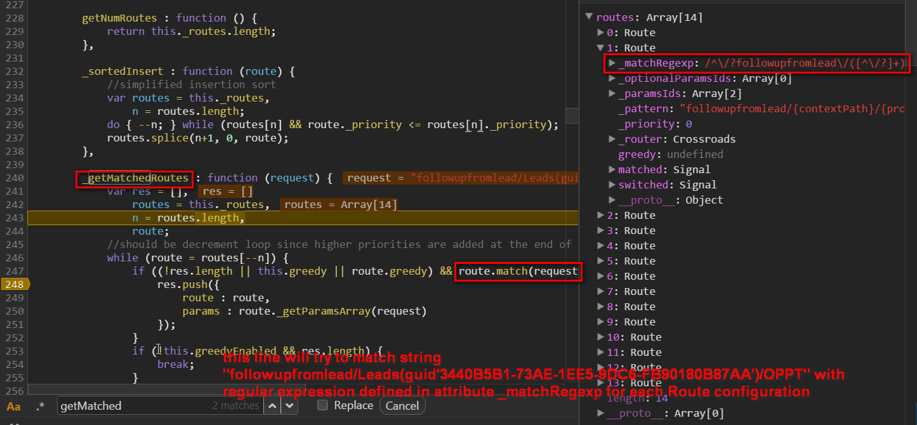Image resolution: width=917 pixels, height=425 pixels.
Task: Click the return this._routes.length statement
Action: (x=192, y=31)
